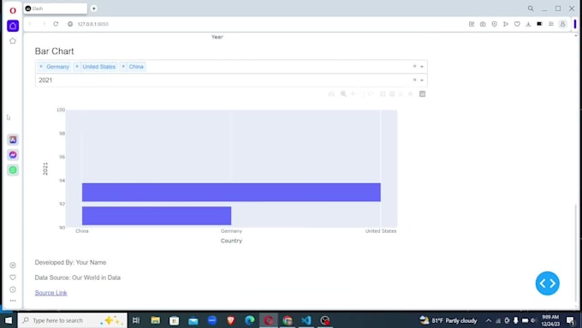Expand the country multi-select dropdown arrow
The height and width of the screenshot is (328, 582).
pos(422,67)
